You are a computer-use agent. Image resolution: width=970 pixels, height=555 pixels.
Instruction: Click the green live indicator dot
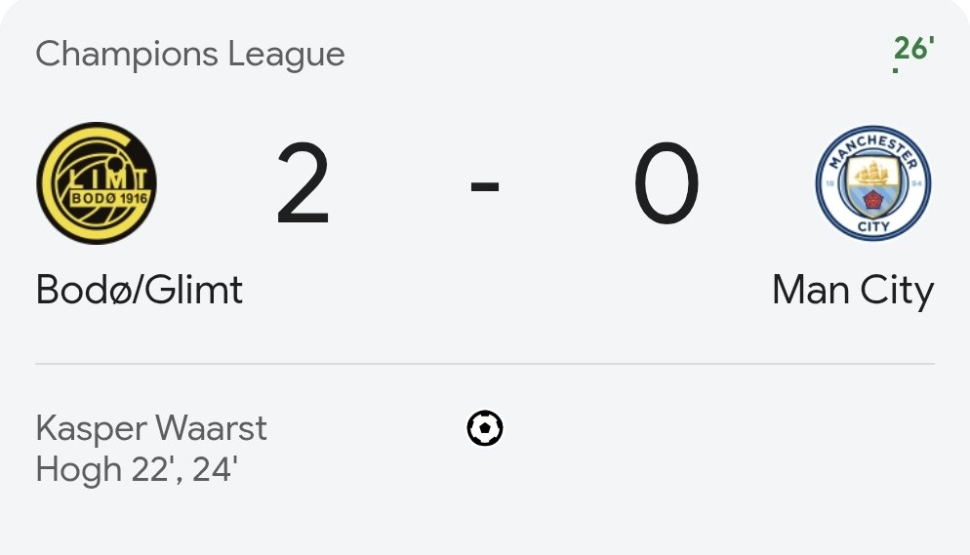pos(896,70)
